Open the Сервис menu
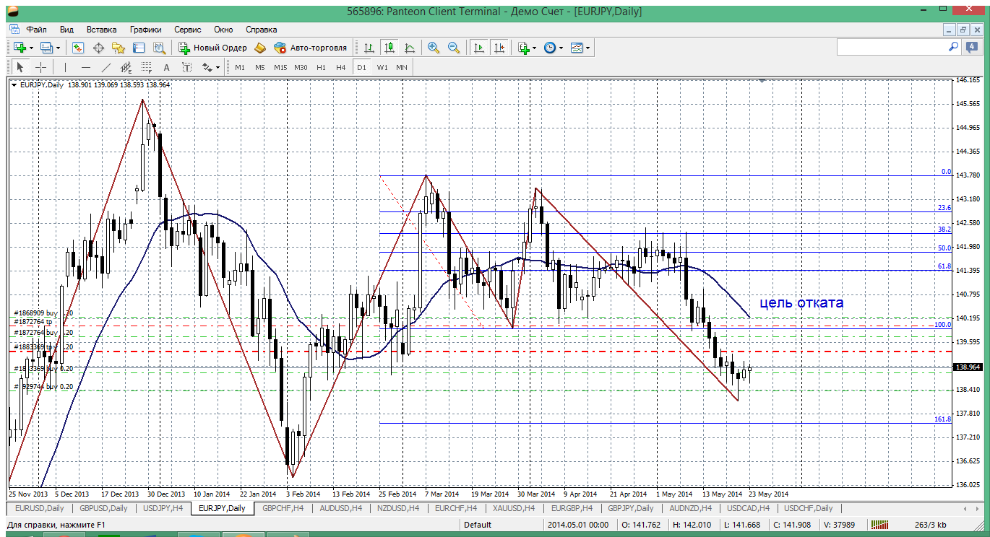Image resolution: width=990 pixels, height=537 pixels. click(x=188, y=30)
